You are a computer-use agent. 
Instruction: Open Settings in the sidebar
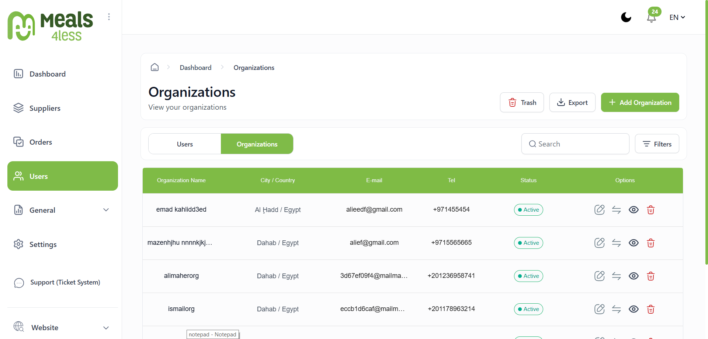(63, 244)
